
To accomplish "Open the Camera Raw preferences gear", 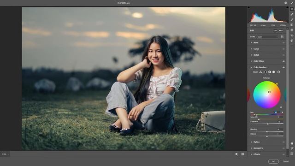I will coord(285,3).
